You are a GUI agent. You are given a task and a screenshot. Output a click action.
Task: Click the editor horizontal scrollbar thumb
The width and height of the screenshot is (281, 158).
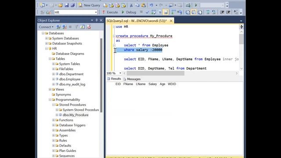coord(155,73)
